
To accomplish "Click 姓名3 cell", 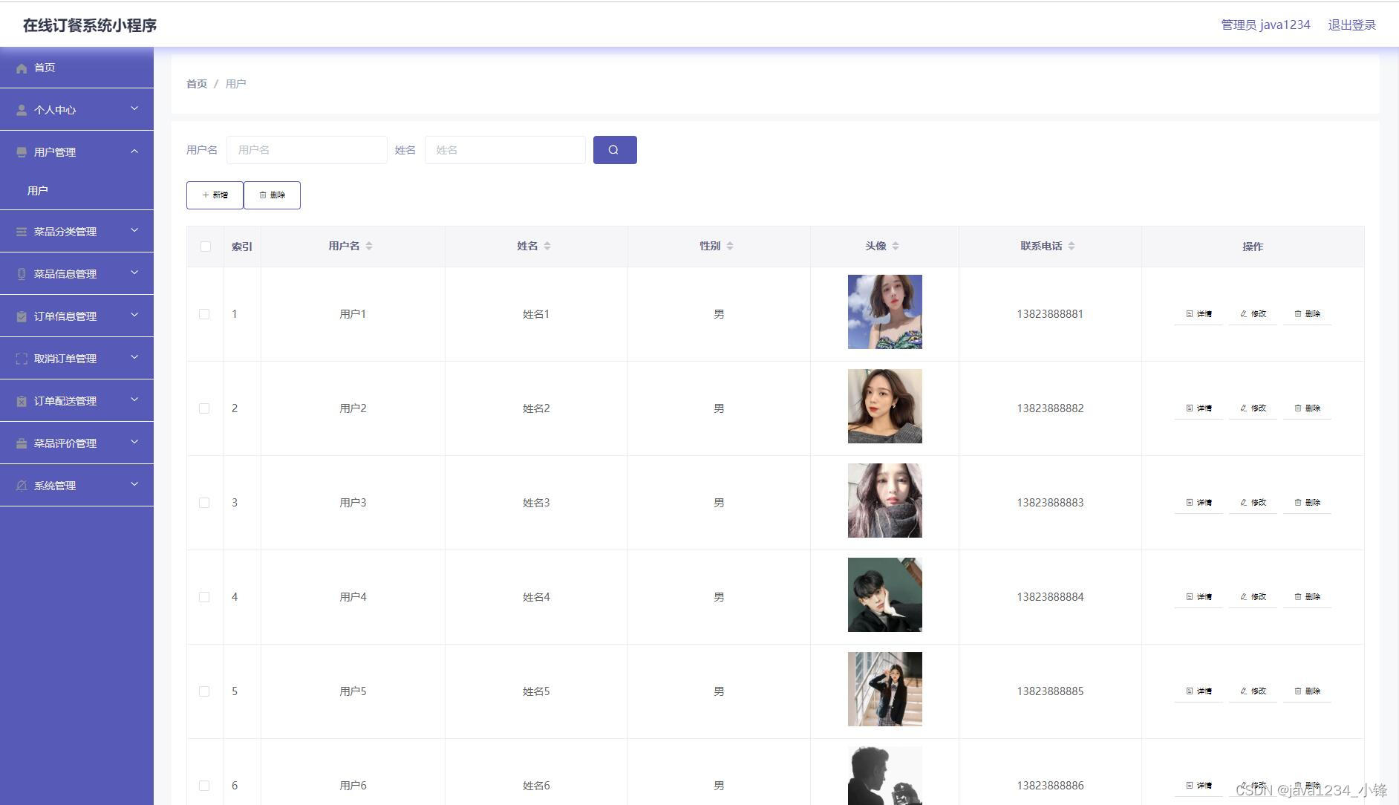I will click(x=536, y=503).
